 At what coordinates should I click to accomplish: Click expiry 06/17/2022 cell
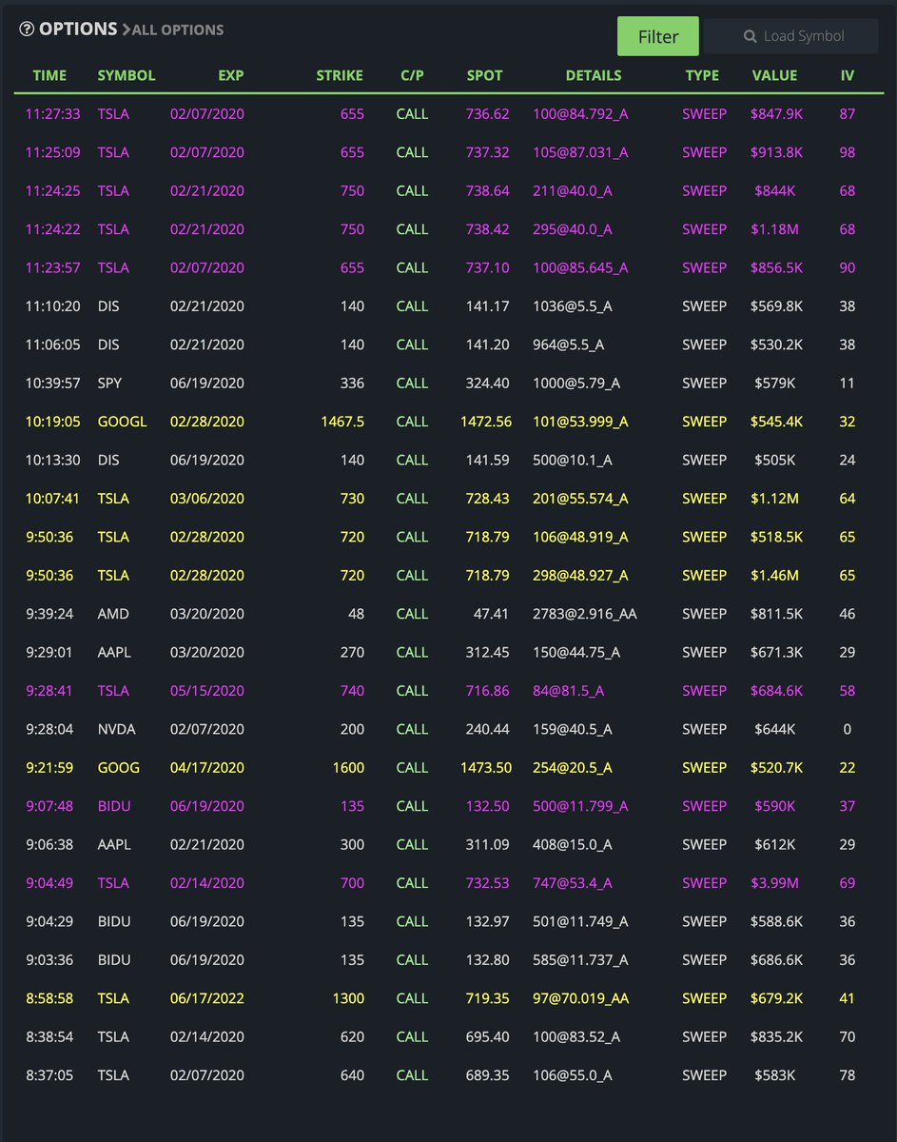(207, 998)
